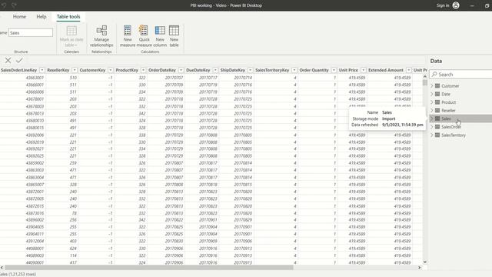Click the cell 43663001 in SalesOrderLineKey
The image size is (492, 277).
point(35,78)
